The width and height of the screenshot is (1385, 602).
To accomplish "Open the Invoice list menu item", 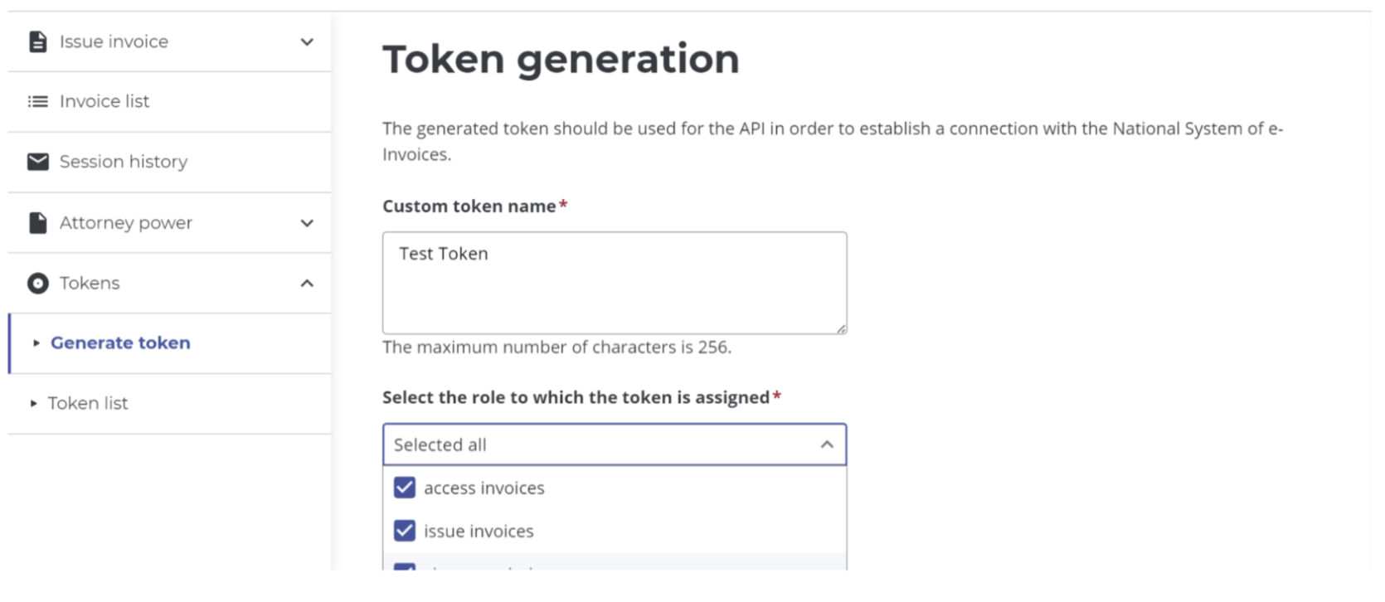I will [x=104, y=101].
